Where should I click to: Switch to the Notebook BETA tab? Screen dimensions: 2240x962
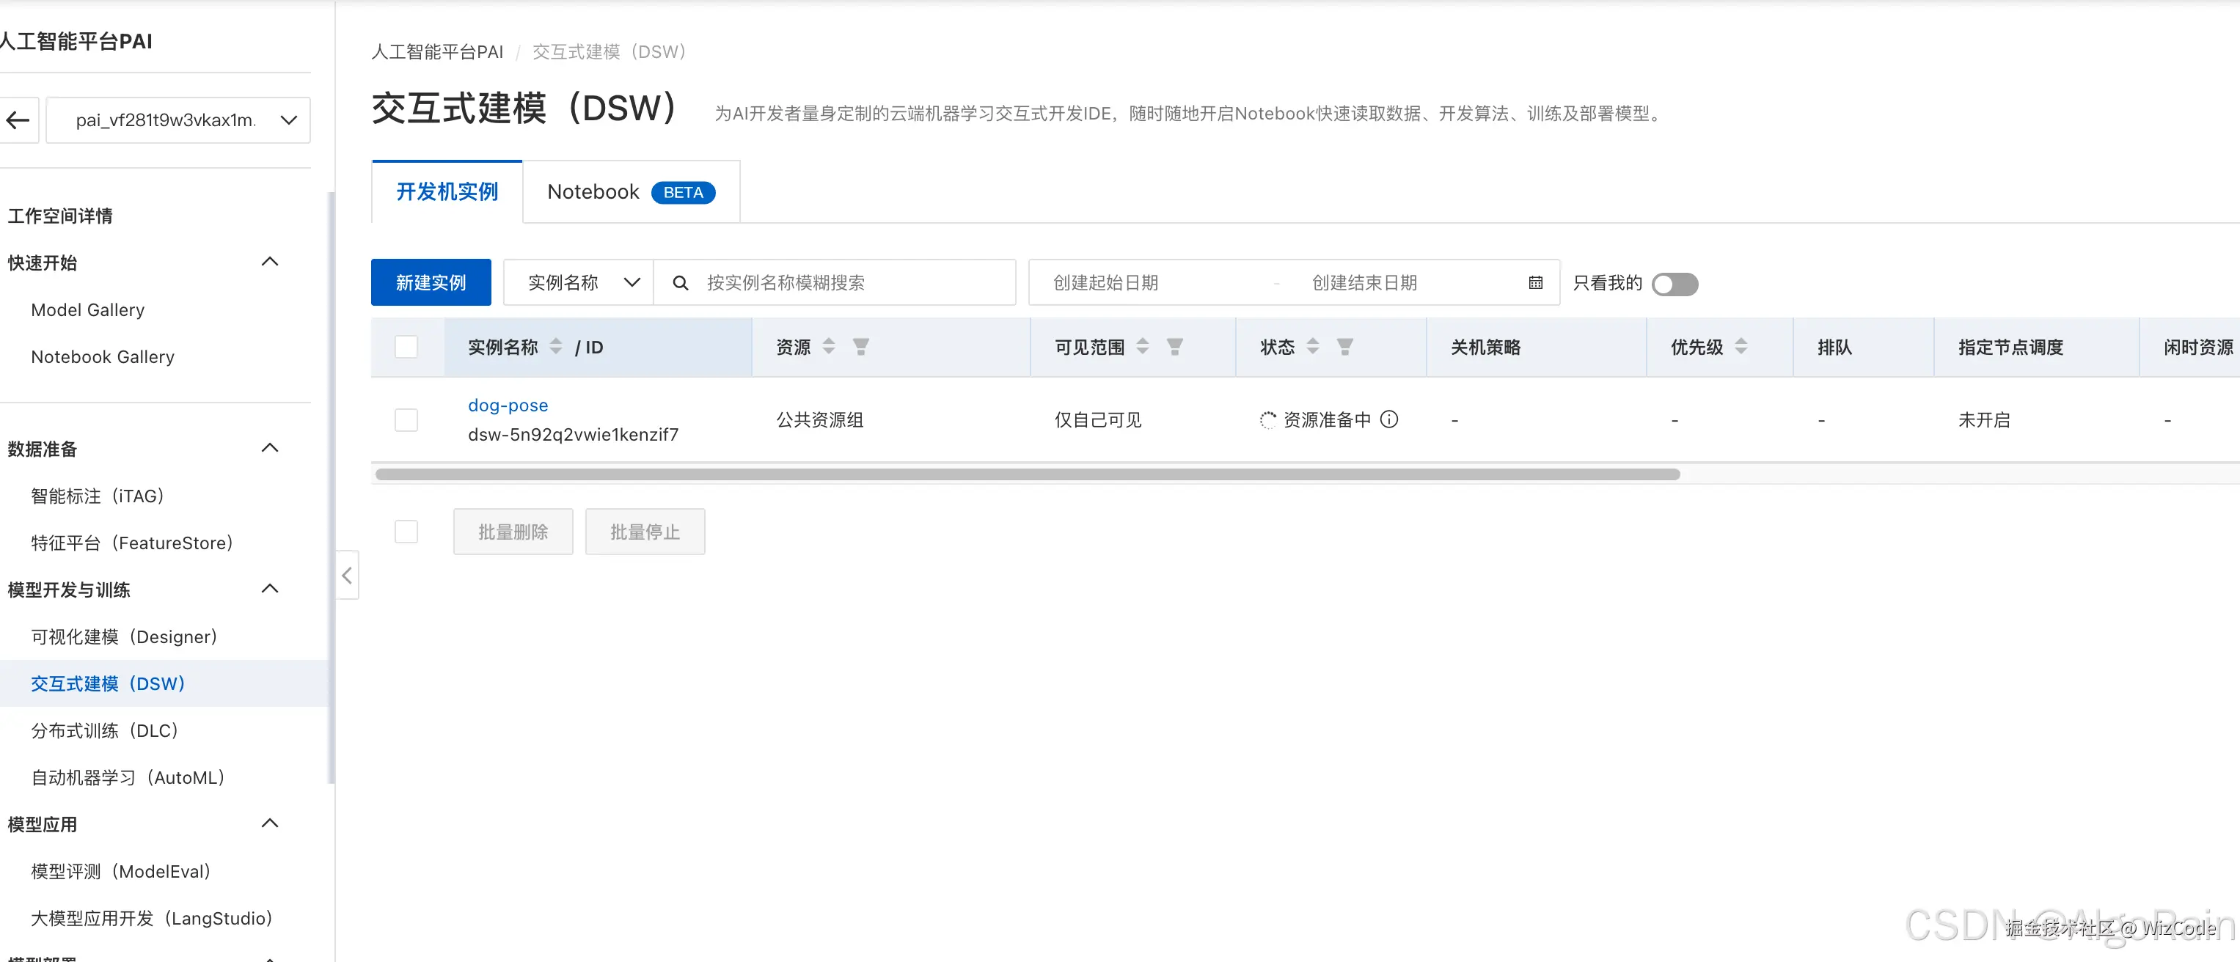pyautogui.click(x=631, y=192)
